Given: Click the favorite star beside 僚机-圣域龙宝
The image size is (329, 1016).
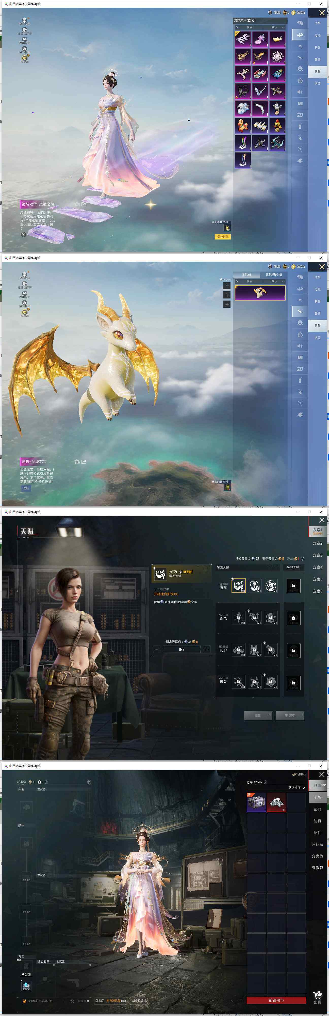Looking at the screenshot, I should 77,461.
